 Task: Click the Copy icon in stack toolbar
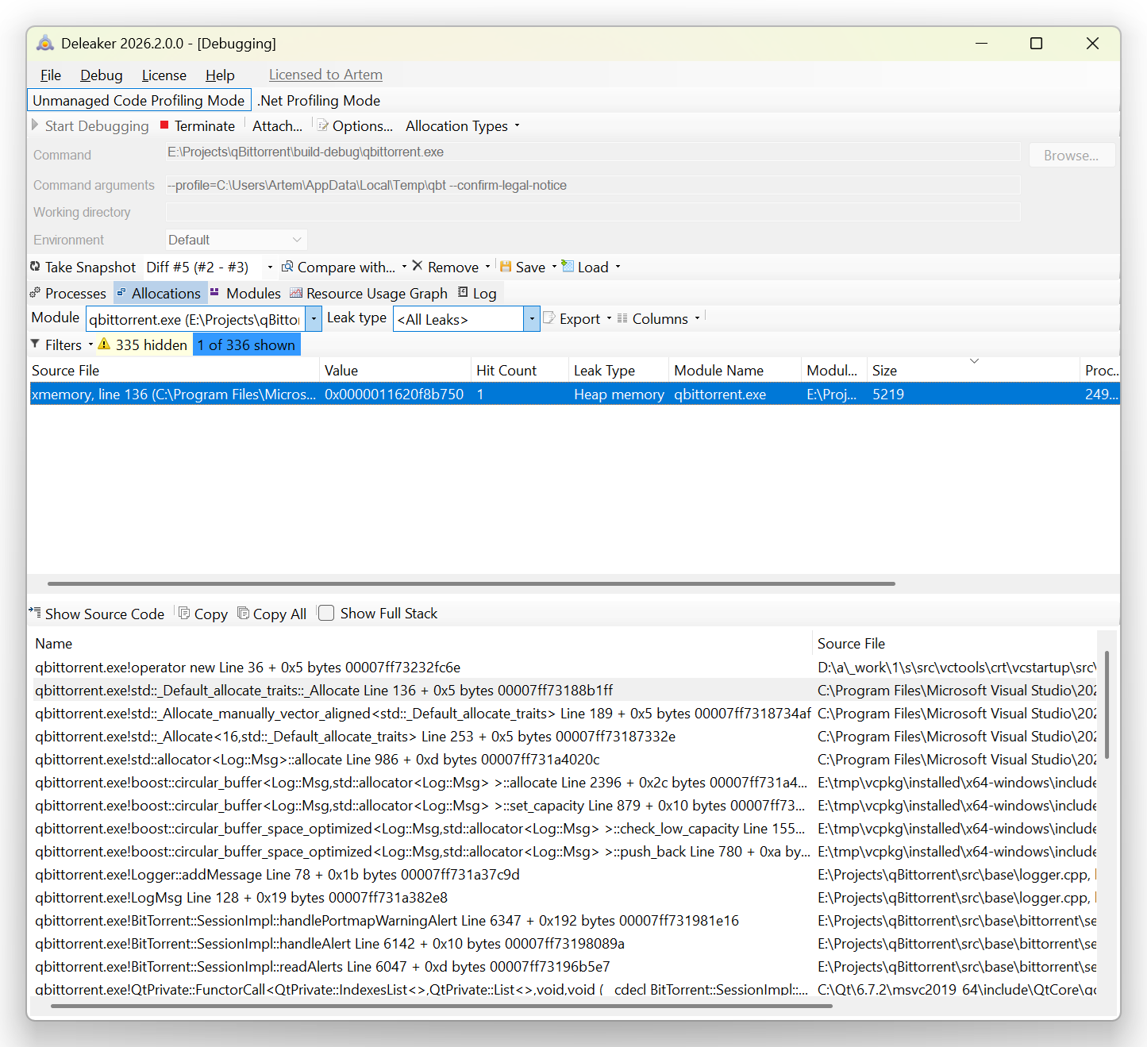184,613
